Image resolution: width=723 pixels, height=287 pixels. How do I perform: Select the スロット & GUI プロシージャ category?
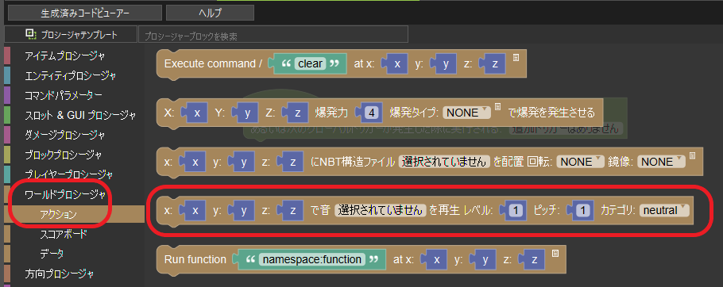[x=80, y=116]
